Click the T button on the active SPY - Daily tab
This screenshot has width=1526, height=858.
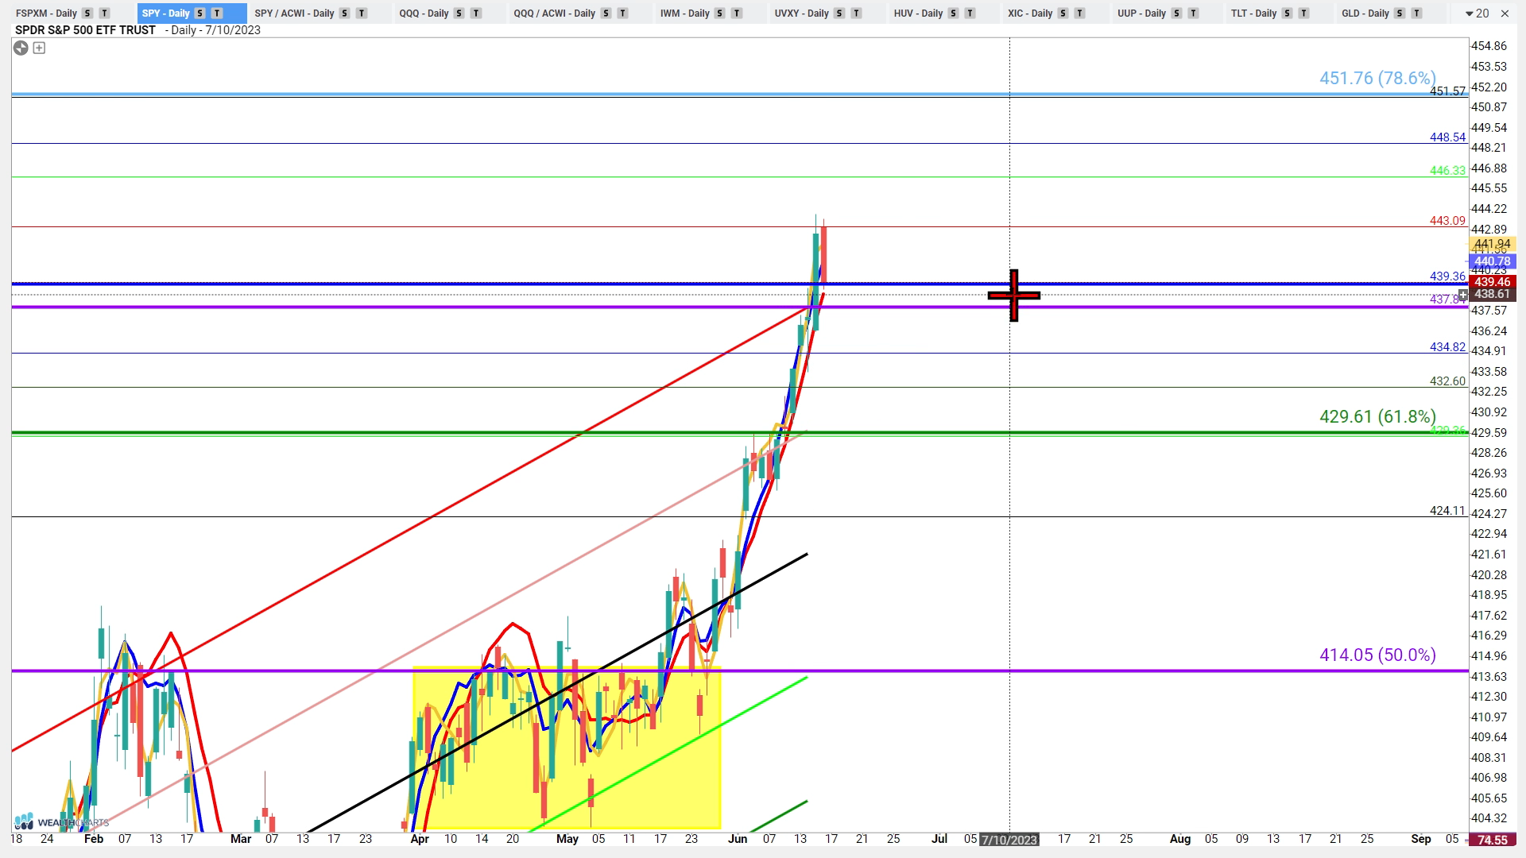[x=217, y=14]
